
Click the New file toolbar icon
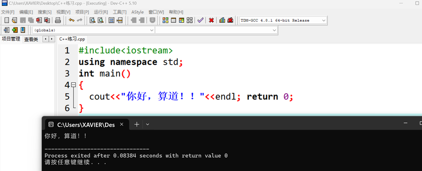pyautogui.click(x=6, y=20)
